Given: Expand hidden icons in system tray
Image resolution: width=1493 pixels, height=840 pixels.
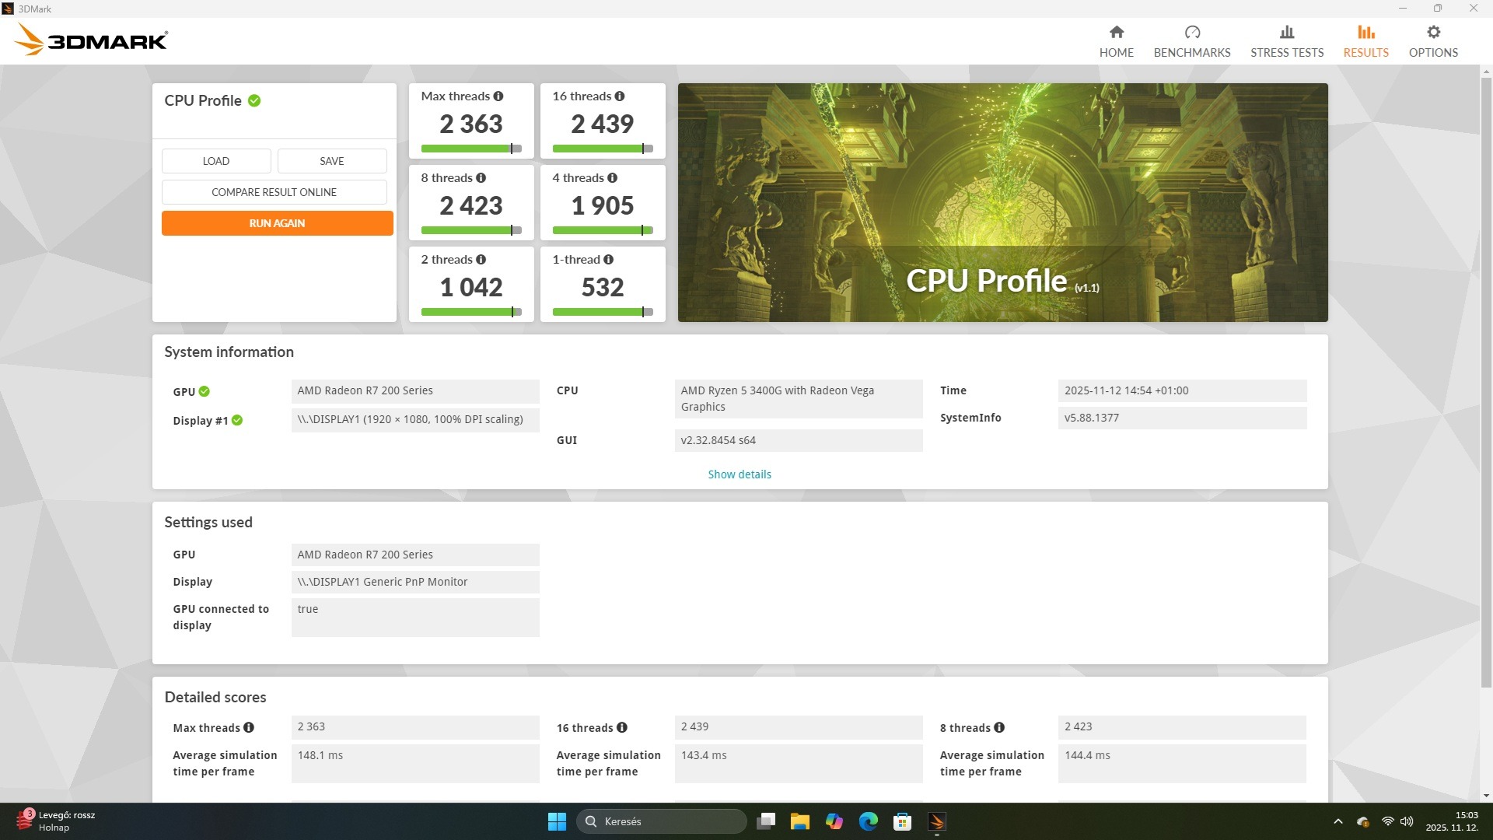Looking at the screenshot, I should click(x=1338, y=821).
